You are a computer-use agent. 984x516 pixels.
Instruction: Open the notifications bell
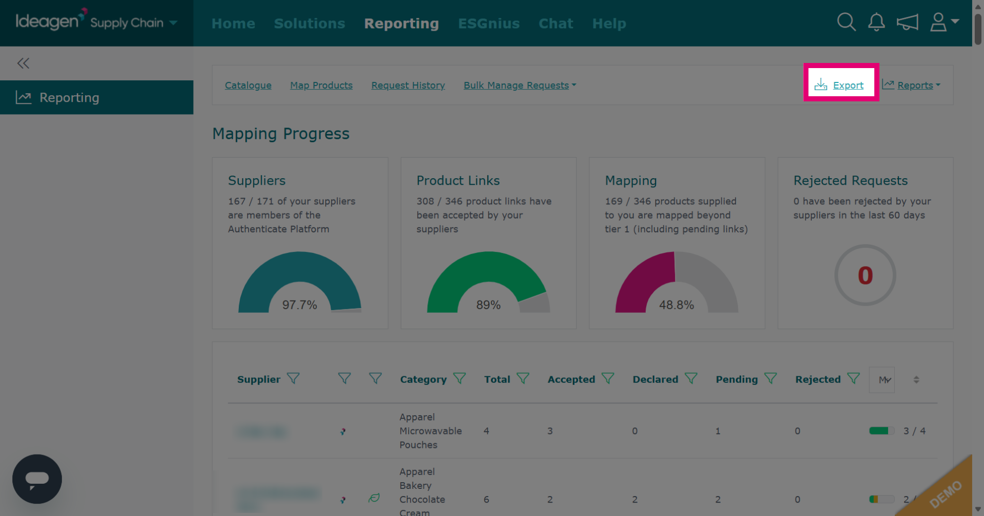coord(876,23)
